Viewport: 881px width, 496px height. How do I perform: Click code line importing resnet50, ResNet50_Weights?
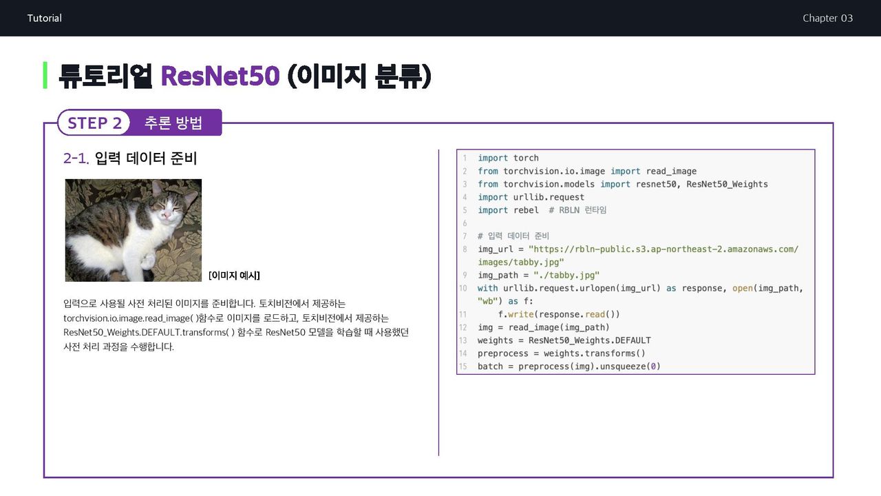click(623, 184)
